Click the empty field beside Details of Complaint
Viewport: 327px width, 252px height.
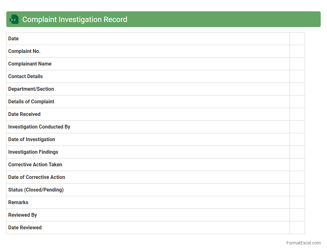(297, 101)
